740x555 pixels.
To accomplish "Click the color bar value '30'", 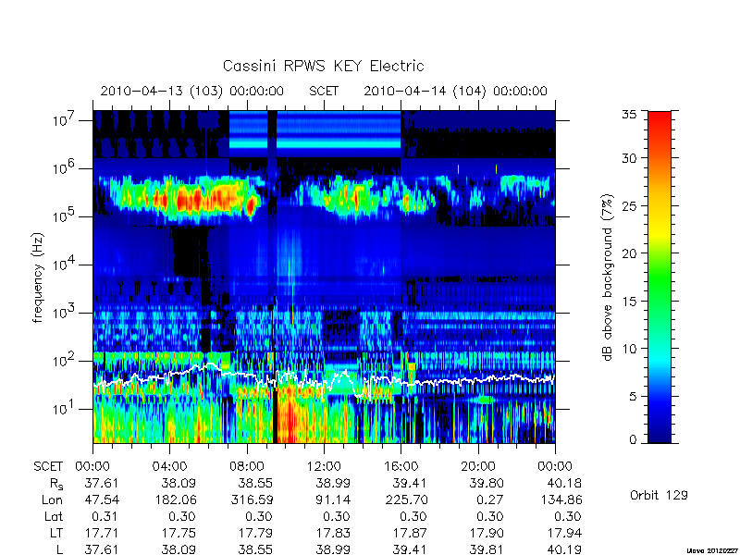I will tap(629, 157).
